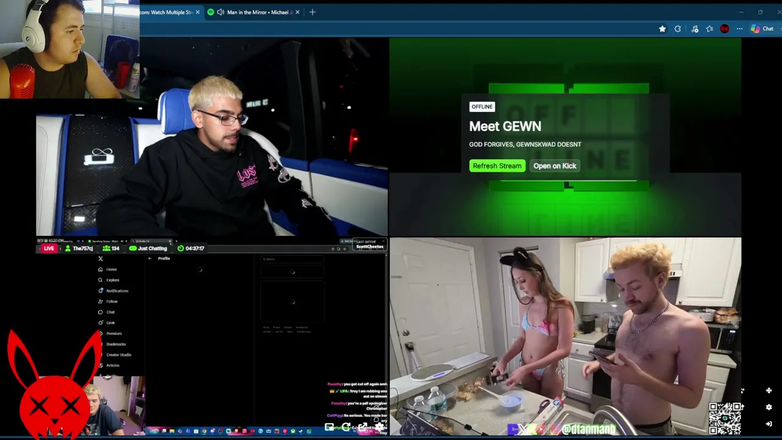782x440 pixels.
Task: Close the Man in the Mirror tab
Action: click(x=298, y=12)
